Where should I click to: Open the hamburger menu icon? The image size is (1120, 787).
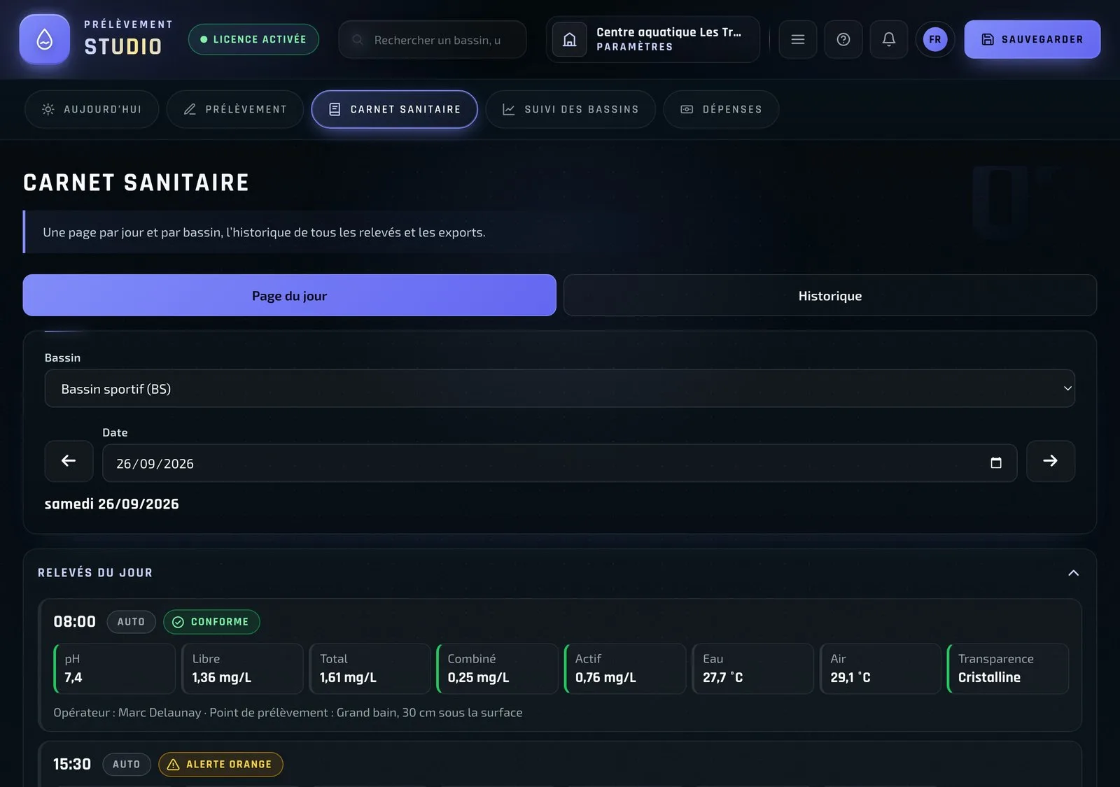tap(797, 39)
